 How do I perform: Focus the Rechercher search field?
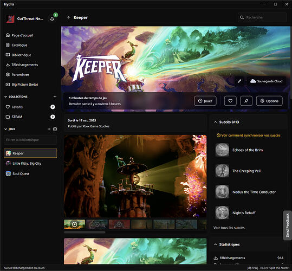tap(262, 17)
